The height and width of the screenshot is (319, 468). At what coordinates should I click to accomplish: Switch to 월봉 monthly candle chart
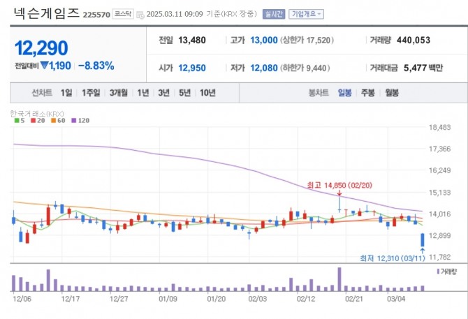392,93
